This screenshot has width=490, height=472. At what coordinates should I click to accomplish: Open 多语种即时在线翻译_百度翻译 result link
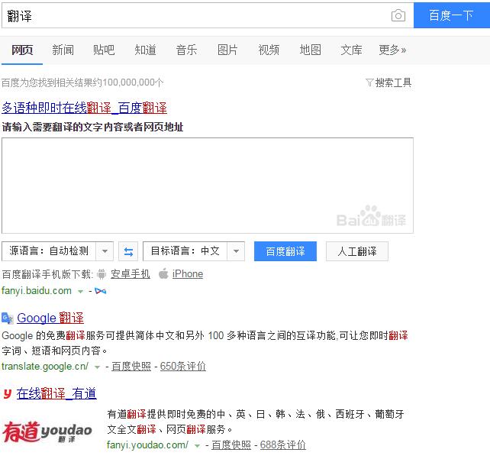85,108
